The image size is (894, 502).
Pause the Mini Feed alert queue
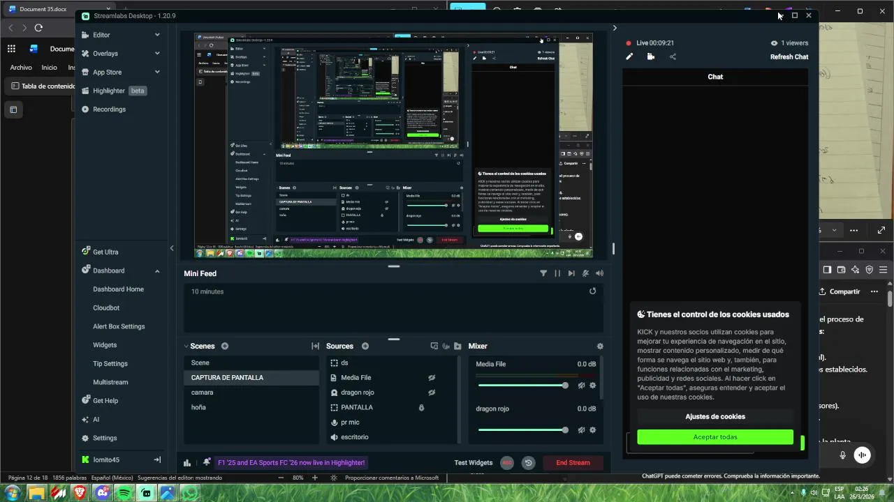(557, 273)
